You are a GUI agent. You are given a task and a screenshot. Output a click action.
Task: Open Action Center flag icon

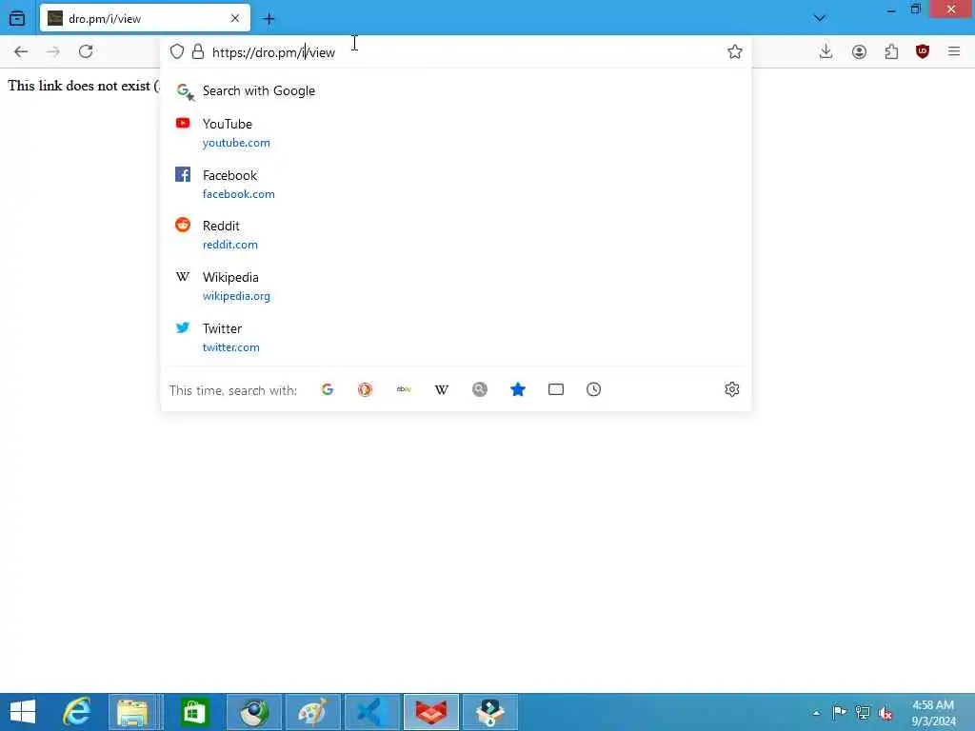839,712
